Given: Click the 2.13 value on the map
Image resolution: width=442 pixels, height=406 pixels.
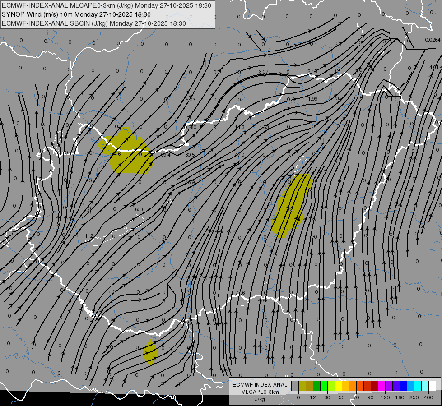Looking at the screenshot, I should click(312, 71).
